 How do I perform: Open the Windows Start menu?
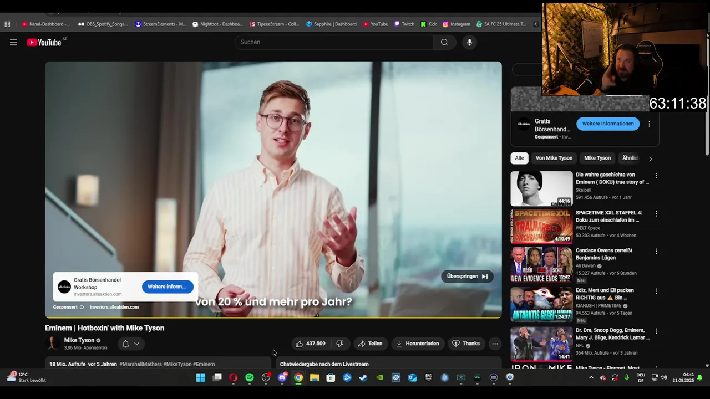pyautogui.click(x=201, y=377)
